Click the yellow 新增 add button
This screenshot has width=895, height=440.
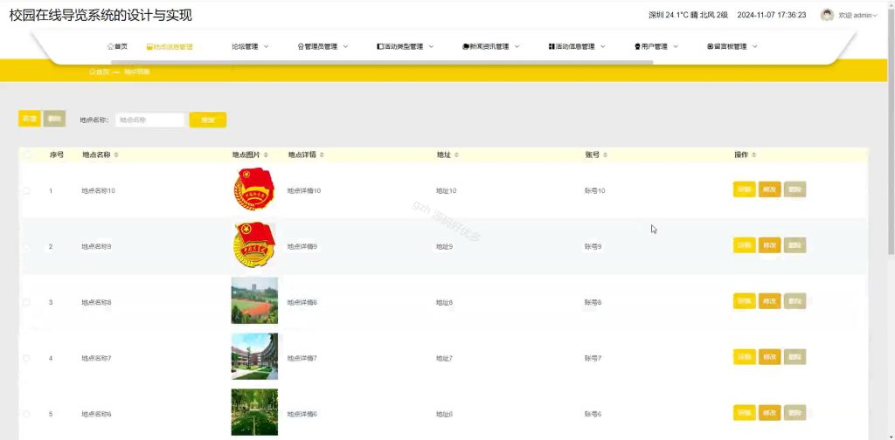click(29, 119)
